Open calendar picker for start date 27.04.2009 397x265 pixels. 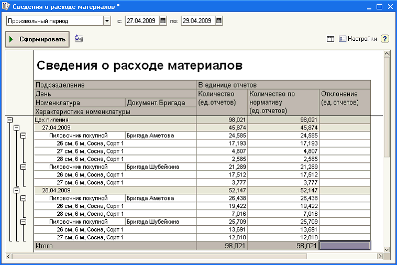coord(163,21)
